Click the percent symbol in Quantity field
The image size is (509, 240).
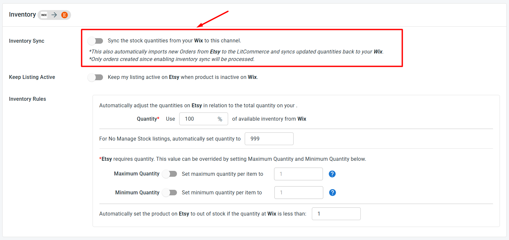coord(220,119)
